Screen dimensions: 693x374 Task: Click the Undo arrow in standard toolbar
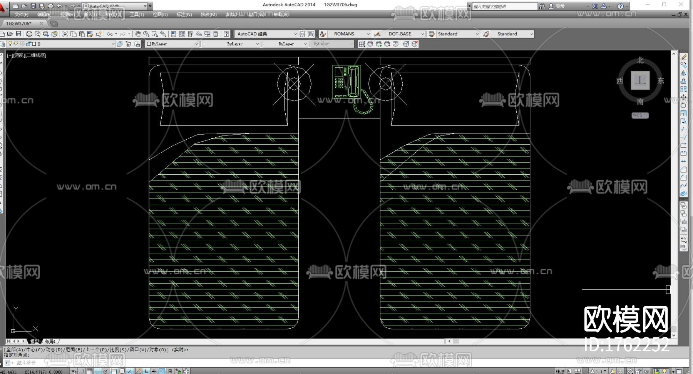coord(110,34)
